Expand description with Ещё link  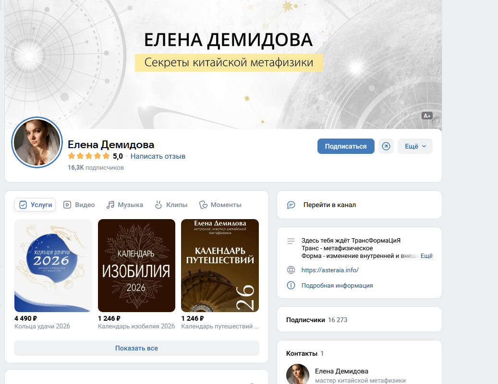pyautogui.click(x=426, y=256)
